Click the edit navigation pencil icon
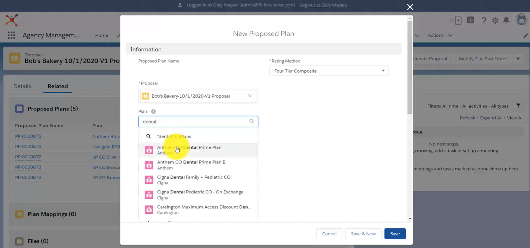 (x=525, y=36)
